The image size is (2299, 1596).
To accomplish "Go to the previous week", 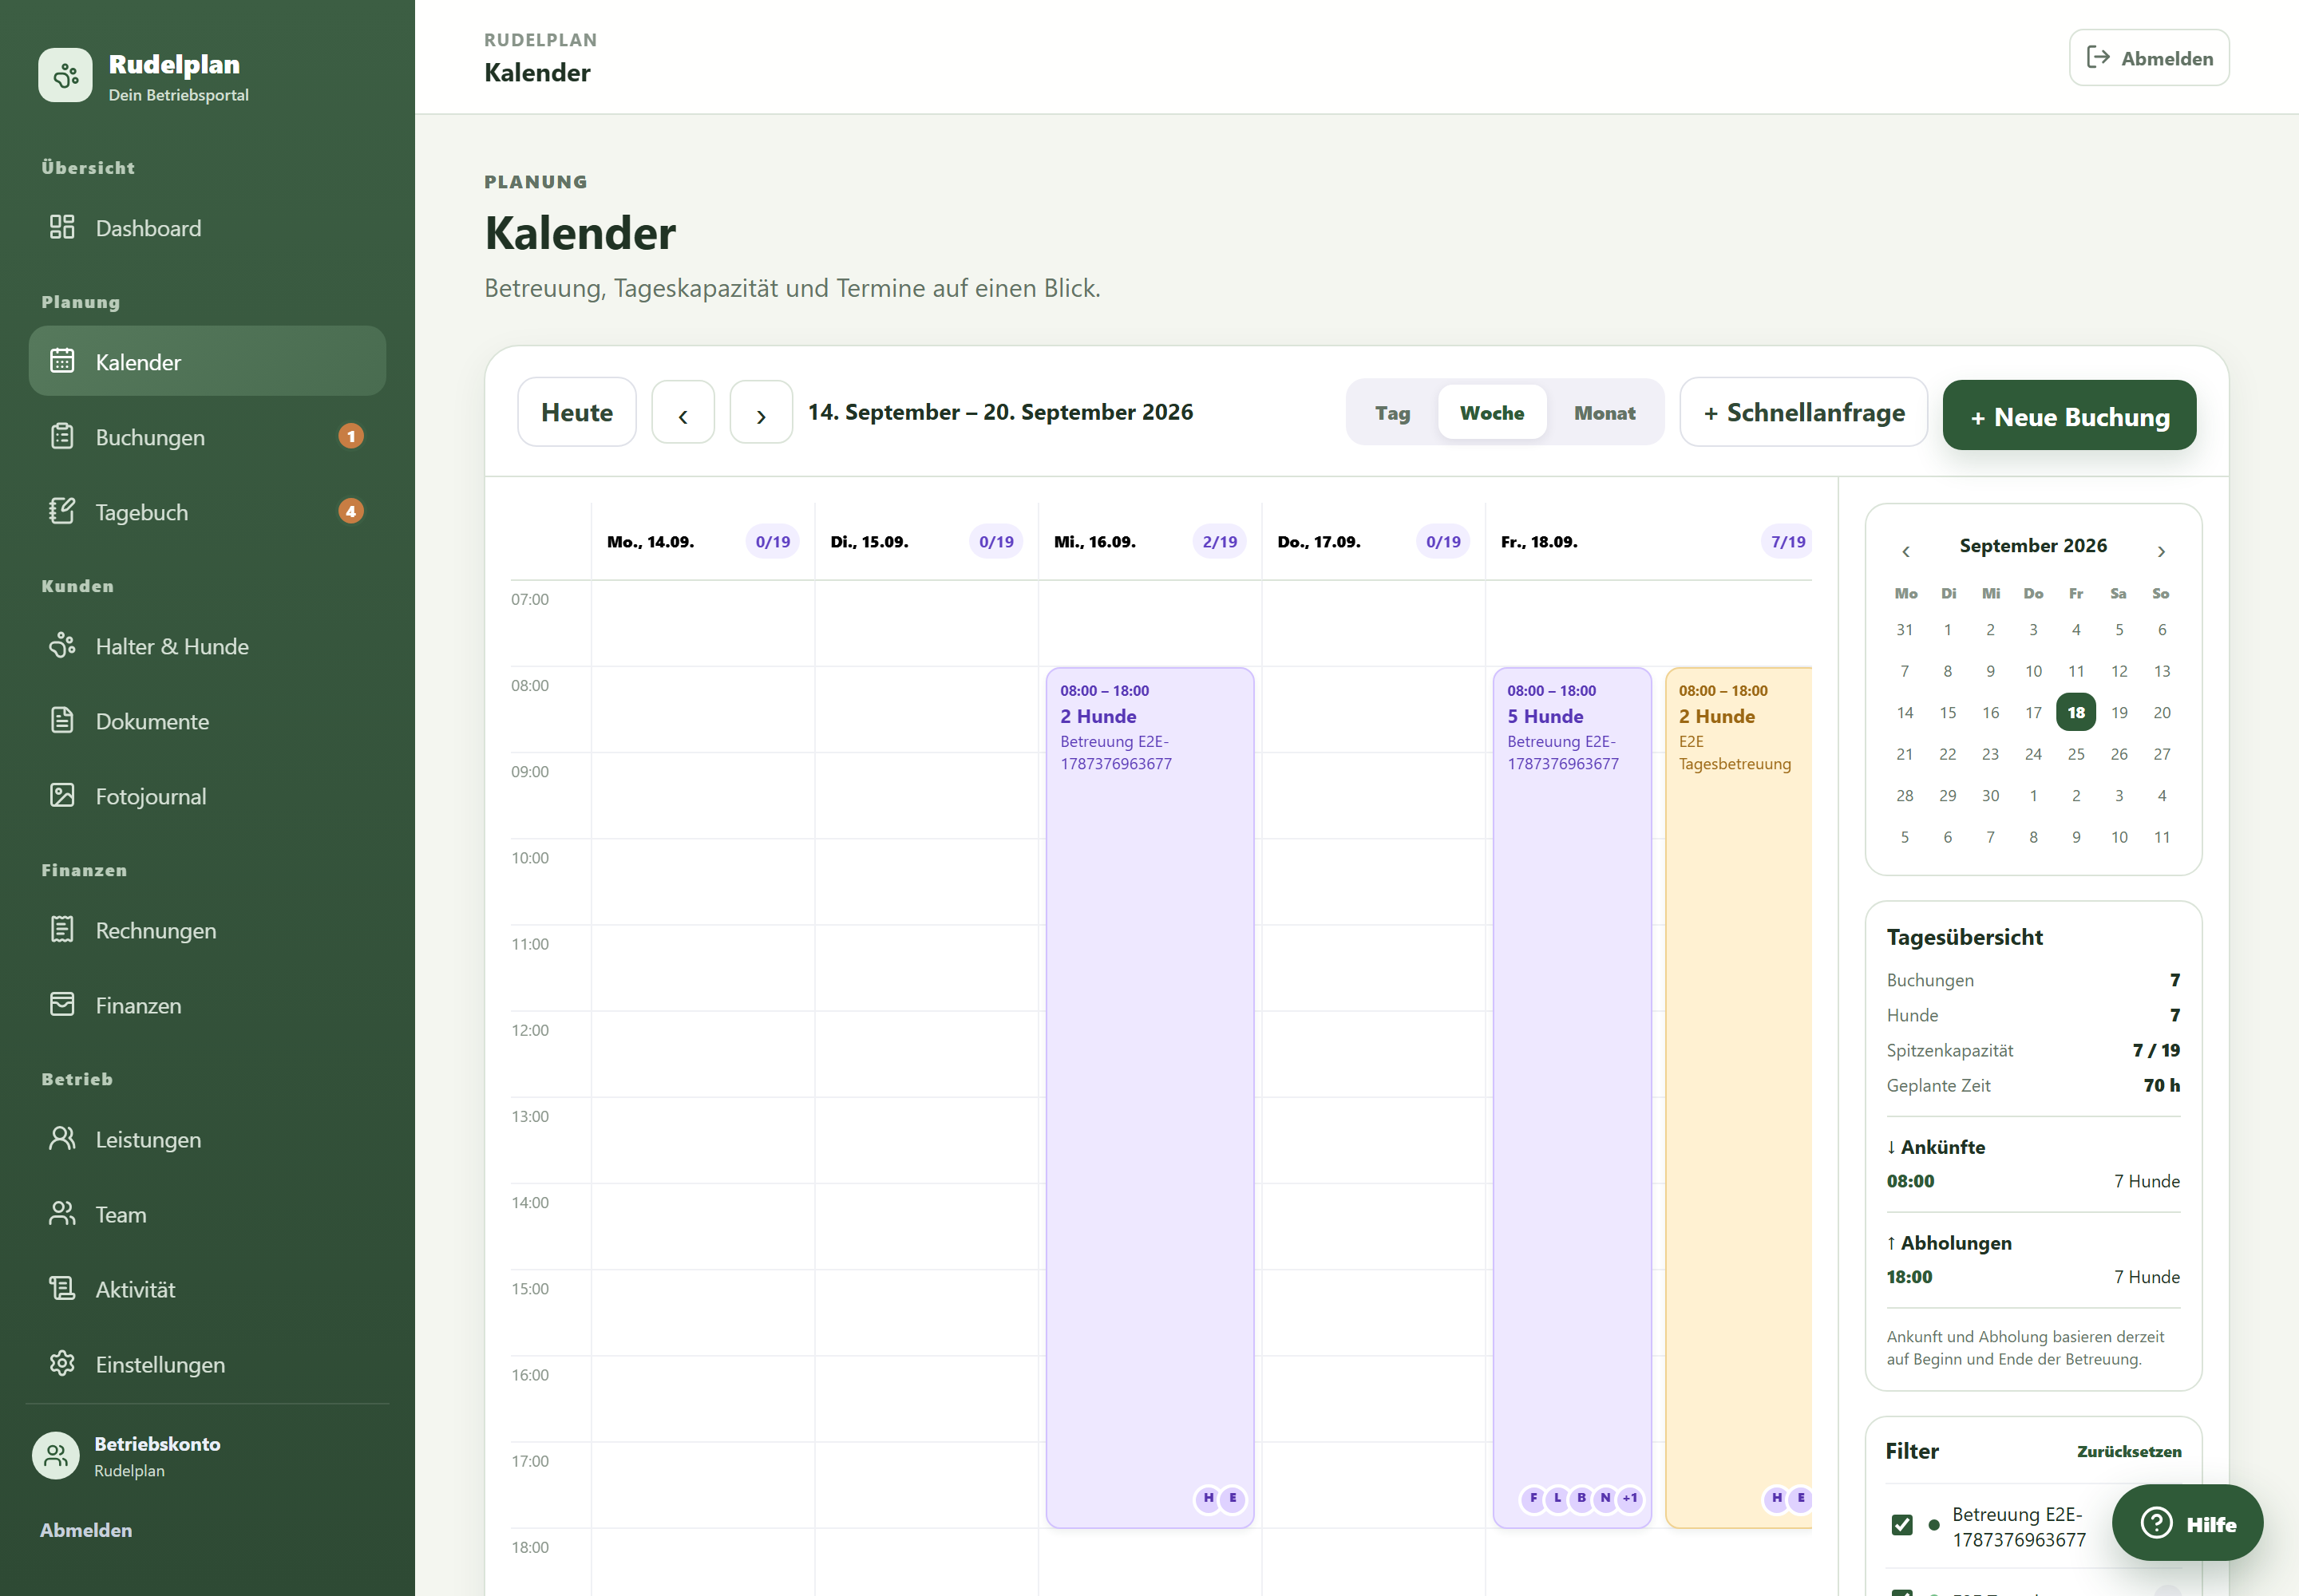I will [683, 412].
